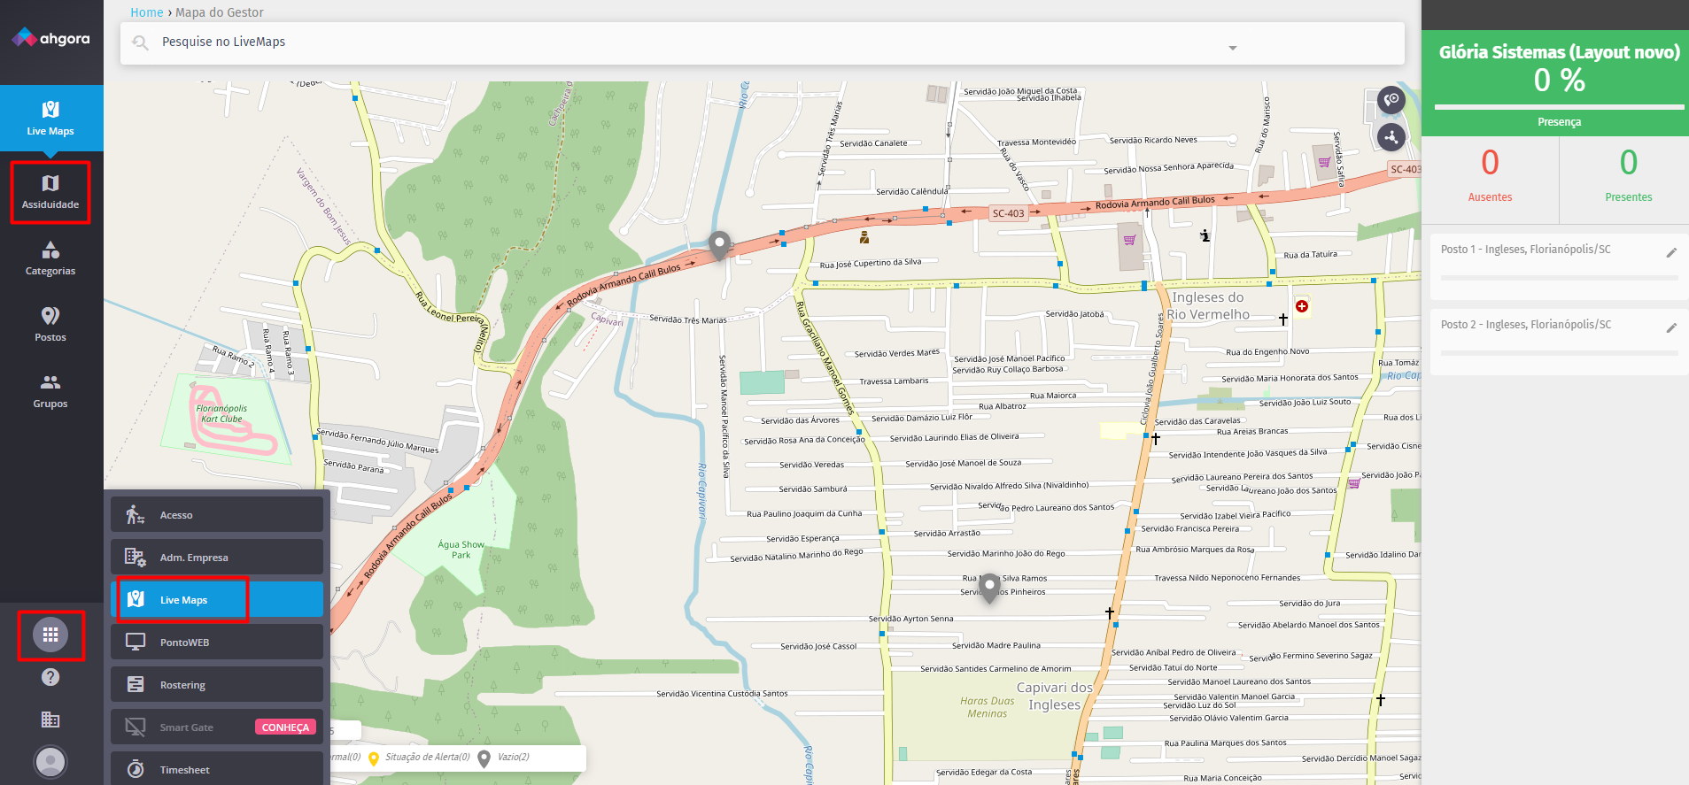Open the Categorias section
Screen dimensions: 1689x785
pyautogui.click(x=50, y=258)
